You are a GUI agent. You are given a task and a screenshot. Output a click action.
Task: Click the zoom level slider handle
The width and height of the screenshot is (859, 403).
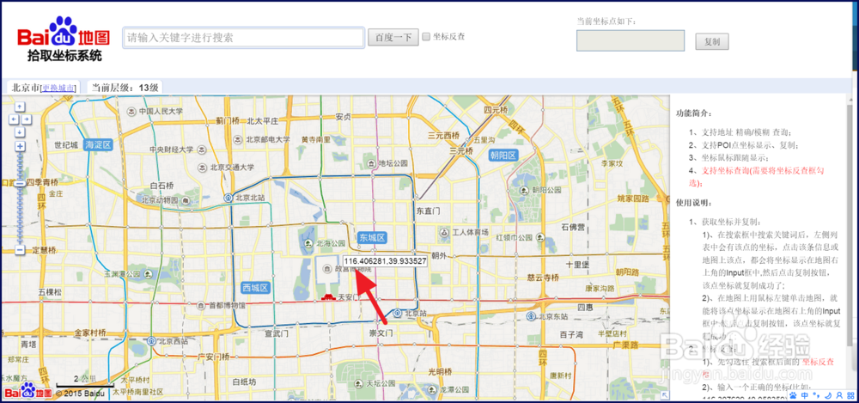pos(20,184)
